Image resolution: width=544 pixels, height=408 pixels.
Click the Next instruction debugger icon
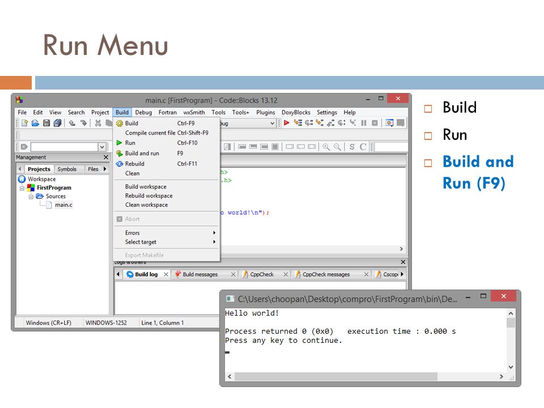tap(342, 123)
